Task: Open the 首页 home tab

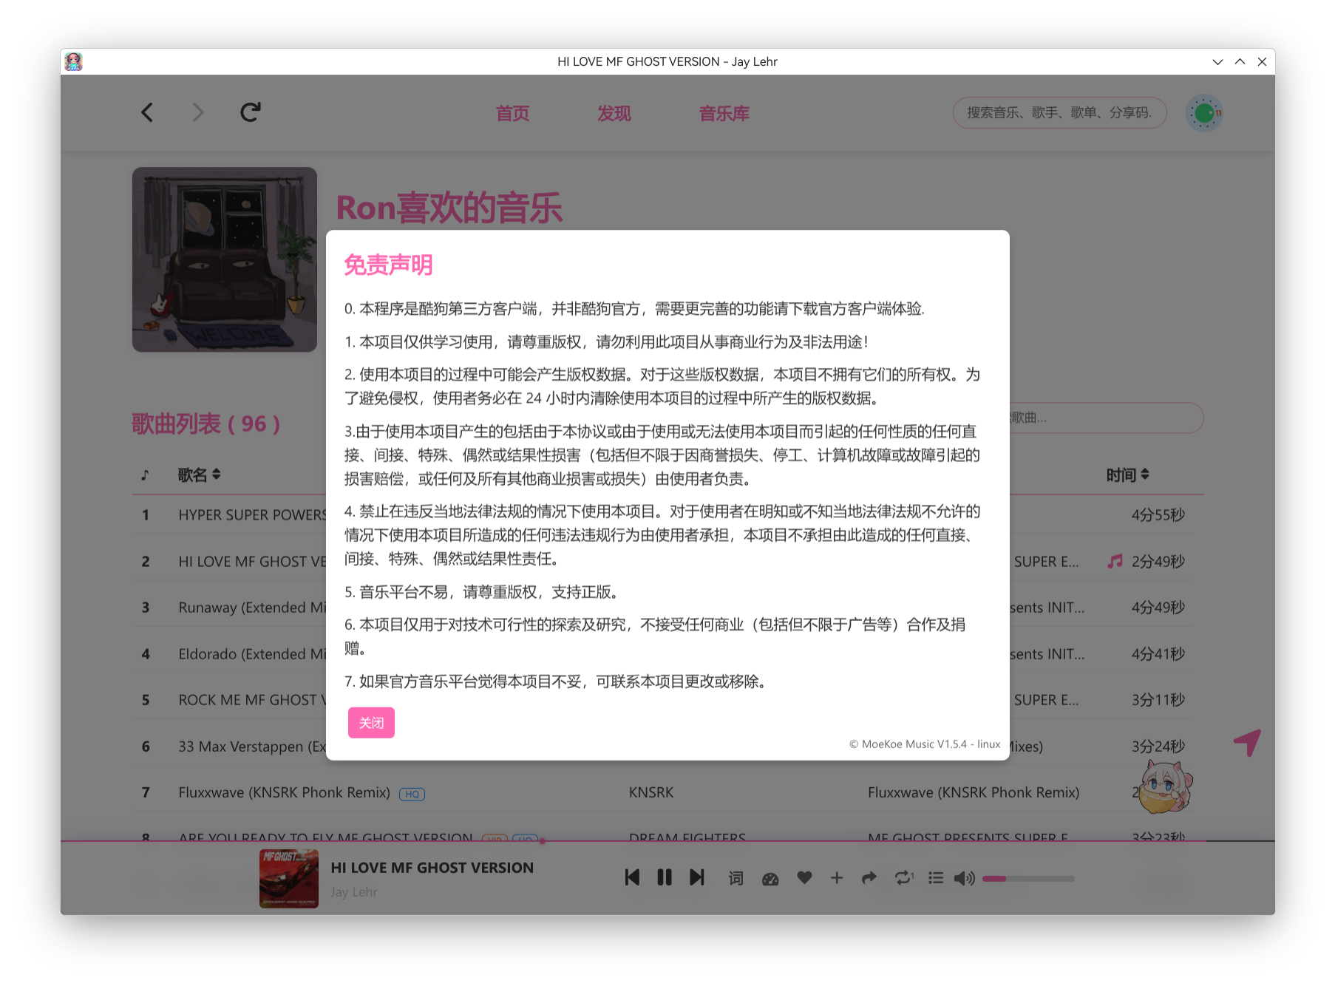Action: (x=512, y=113)
